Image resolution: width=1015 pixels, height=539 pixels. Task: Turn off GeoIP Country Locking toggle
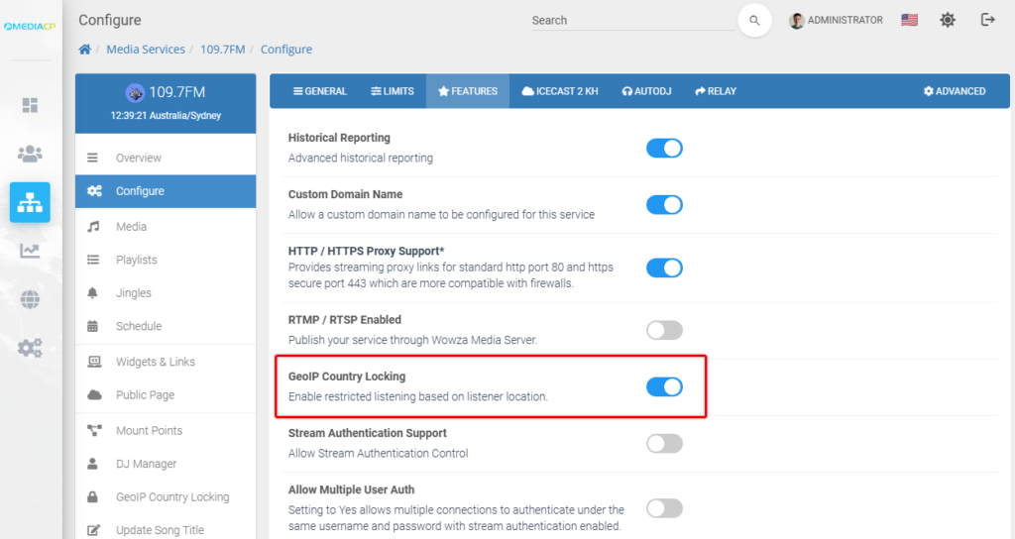click(664, 387)
